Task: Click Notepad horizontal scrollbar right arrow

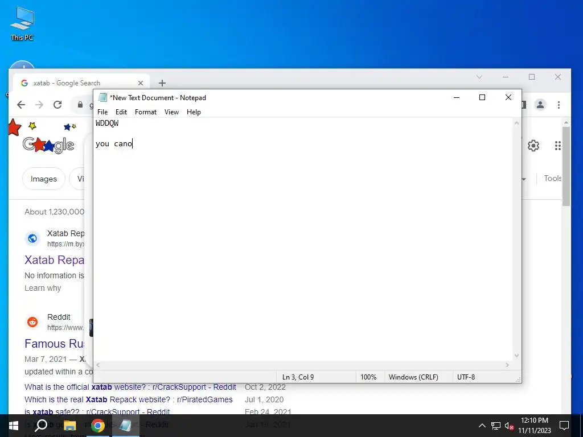Action: pyautogui.click(x=507, y=365)
